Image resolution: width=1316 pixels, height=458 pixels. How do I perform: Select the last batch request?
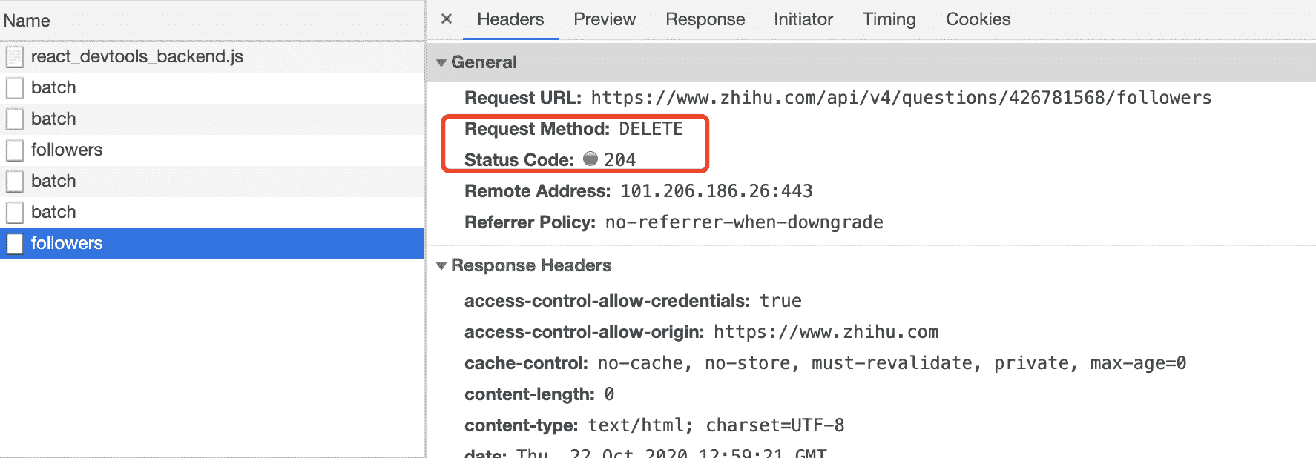tap(53, 212)
